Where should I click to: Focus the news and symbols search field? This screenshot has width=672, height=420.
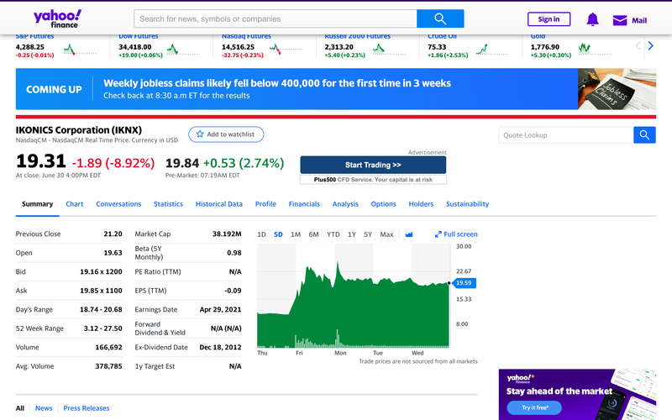[276, 18]
